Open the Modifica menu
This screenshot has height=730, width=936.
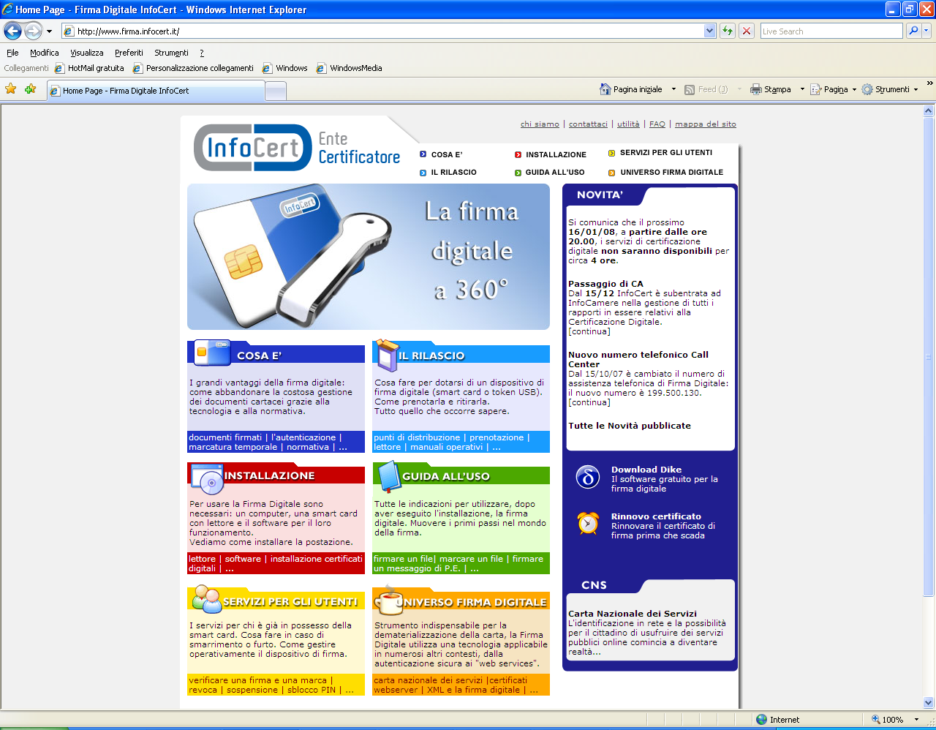click(44, 53)
